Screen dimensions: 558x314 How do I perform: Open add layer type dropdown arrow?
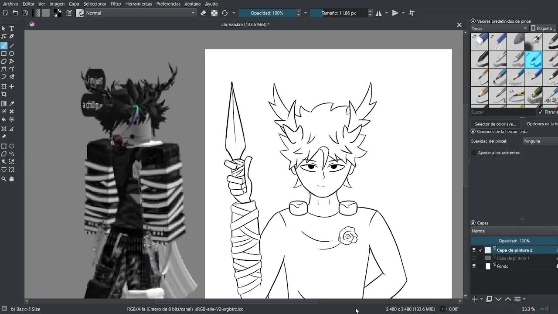click(x=481, y=299)
